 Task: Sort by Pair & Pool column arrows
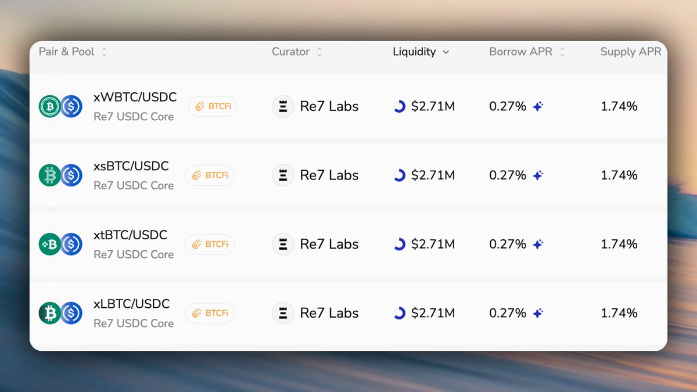pyautogui.click(x=105, y=52)
